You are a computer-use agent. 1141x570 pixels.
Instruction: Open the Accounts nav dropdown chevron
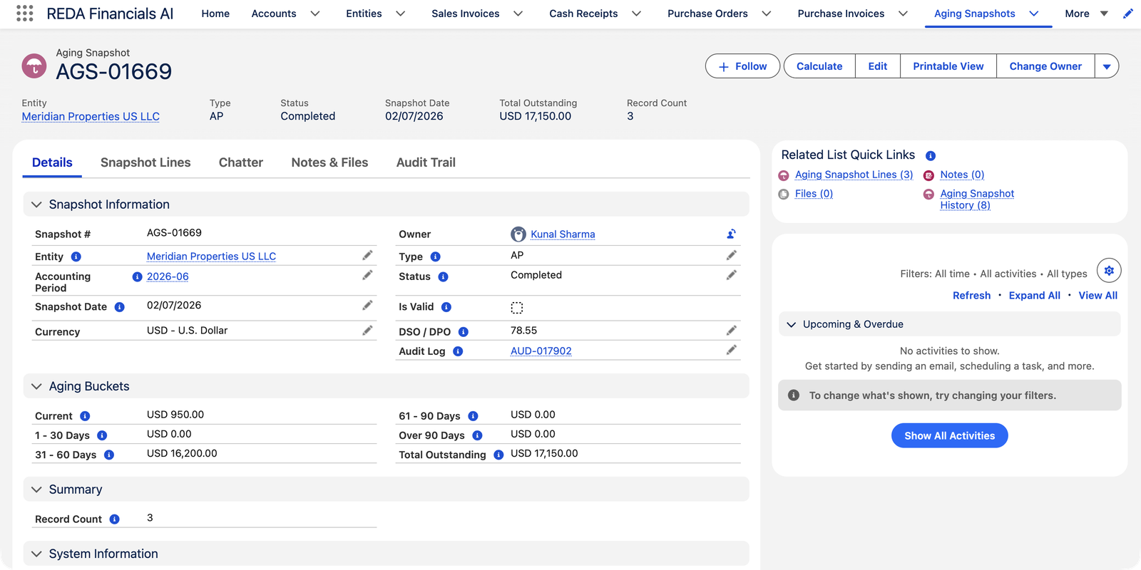[315, 14]
